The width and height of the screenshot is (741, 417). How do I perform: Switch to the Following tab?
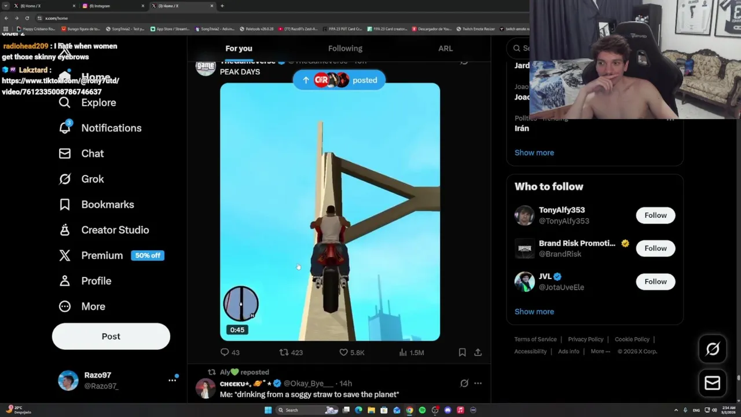point(345,49)
